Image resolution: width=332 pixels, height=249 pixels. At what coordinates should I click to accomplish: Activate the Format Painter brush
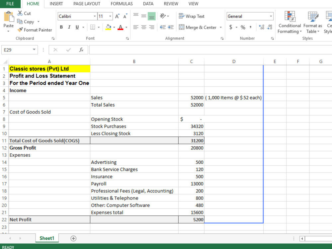[x=20, y=30]
